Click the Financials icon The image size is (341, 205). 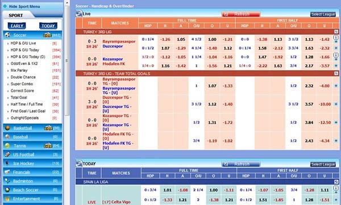point(7,172)
